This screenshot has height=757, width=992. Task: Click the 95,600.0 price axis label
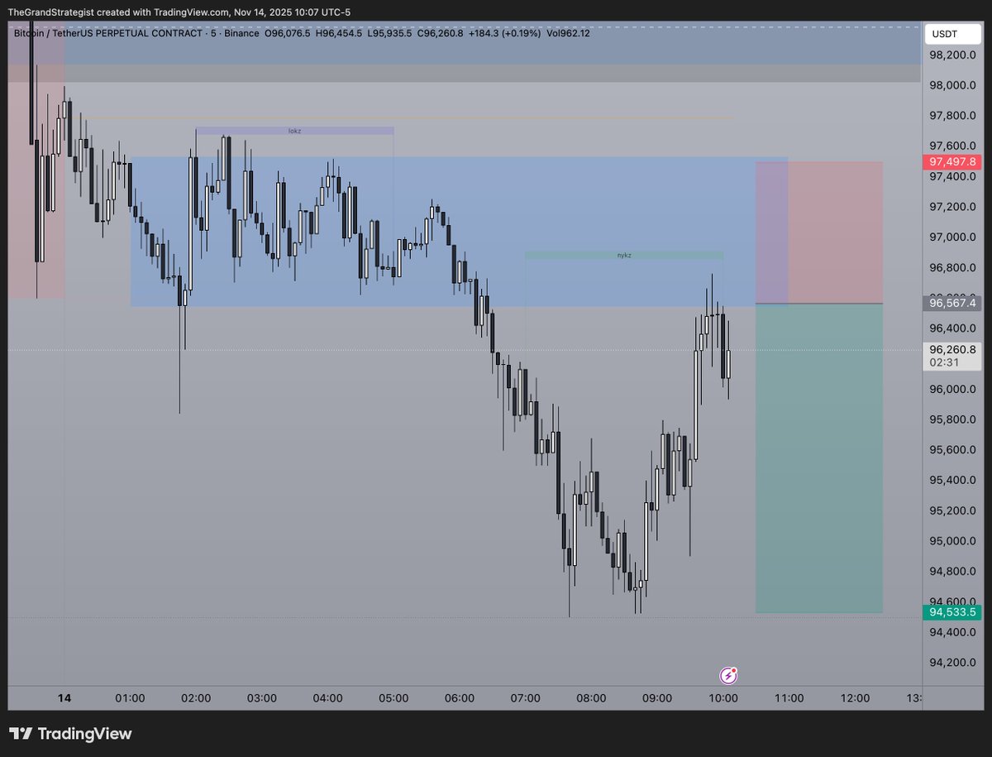pos(953,450)
